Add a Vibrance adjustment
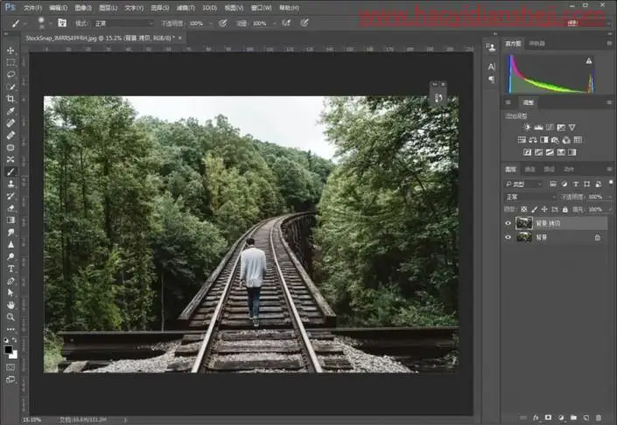 pyautogui.click(x=571, y=127)
